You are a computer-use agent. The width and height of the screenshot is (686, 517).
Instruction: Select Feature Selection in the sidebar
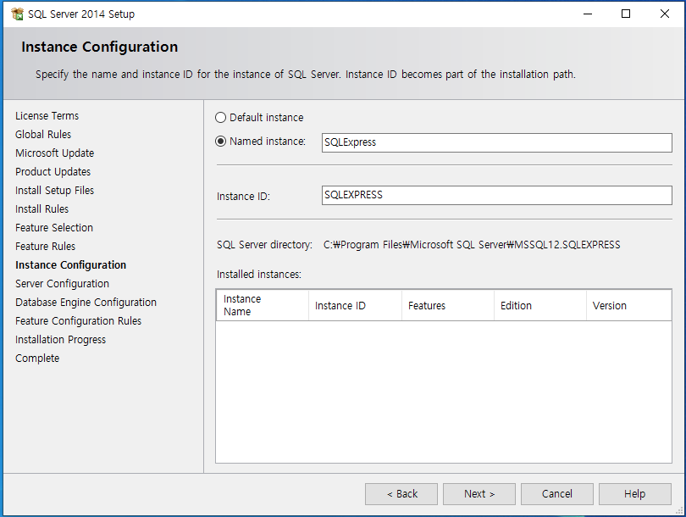(x=53, y=227)
